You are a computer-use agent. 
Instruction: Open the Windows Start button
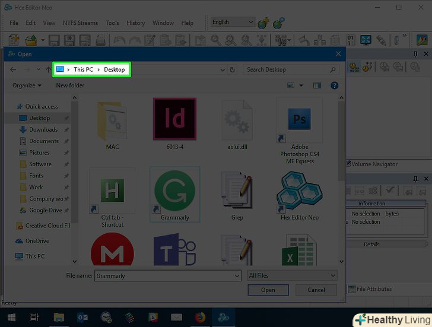[x=11, y=318]
